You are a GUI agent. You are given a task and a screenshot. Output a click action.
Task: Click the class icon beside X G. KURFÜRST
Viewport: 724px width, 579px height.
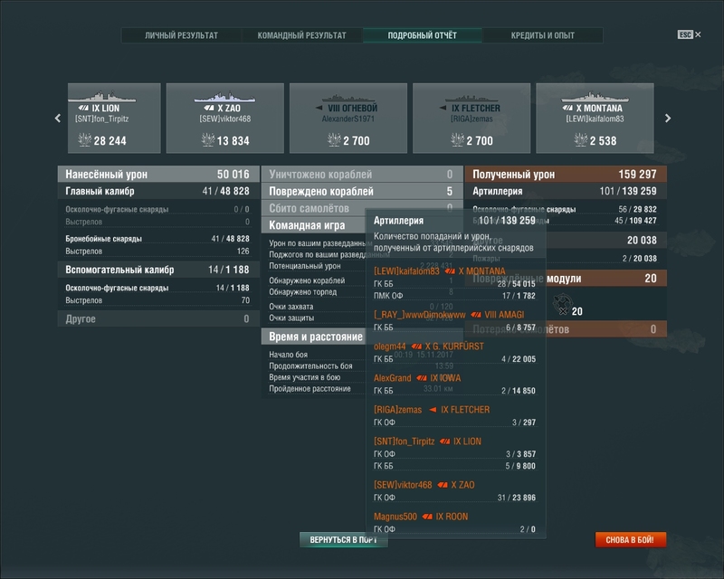tap(416, 346)
